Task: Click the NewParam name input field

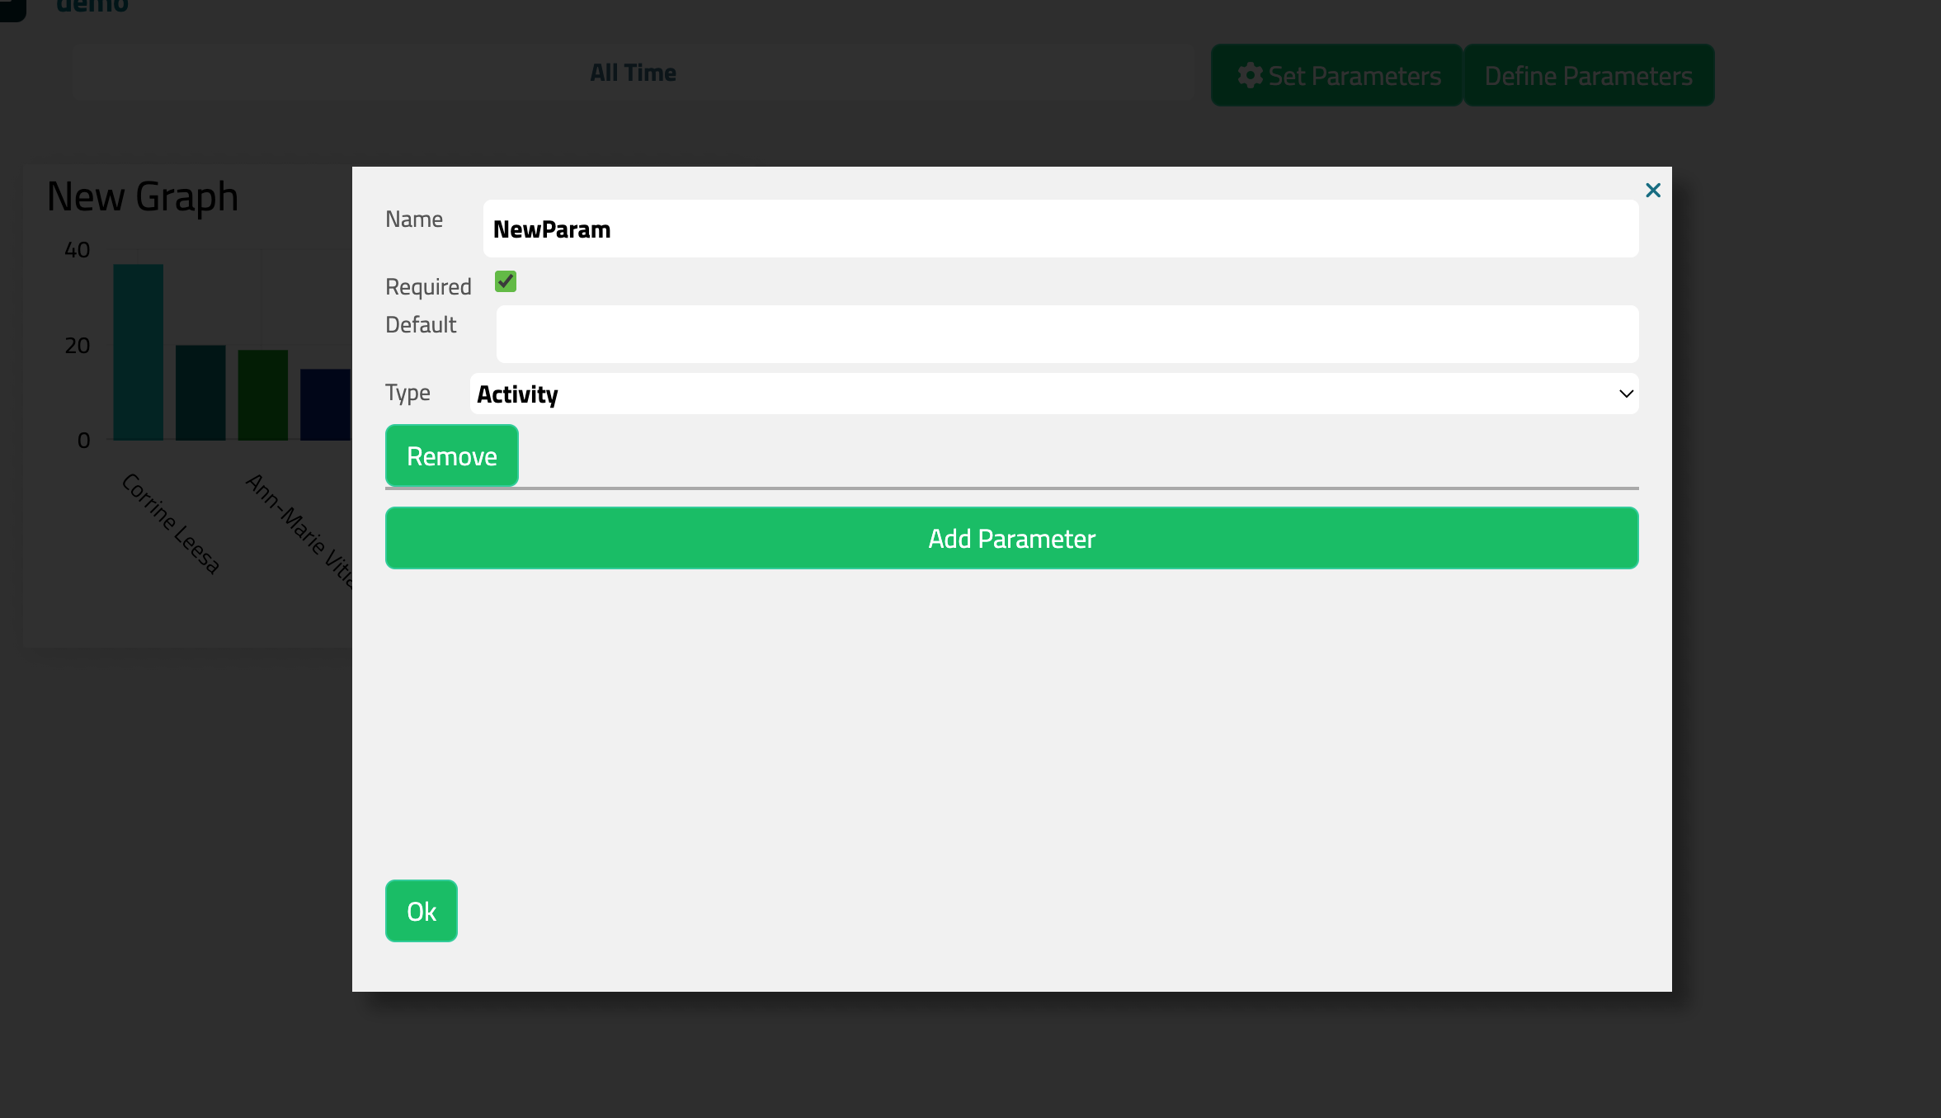Action: point(1059,229)
